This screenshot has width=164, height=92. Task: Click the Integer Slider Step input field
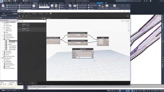tap(84, 57)
